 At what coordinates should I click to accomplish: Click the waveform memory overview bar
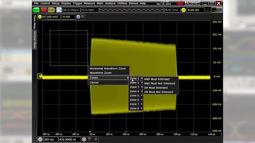coord(131,10)
